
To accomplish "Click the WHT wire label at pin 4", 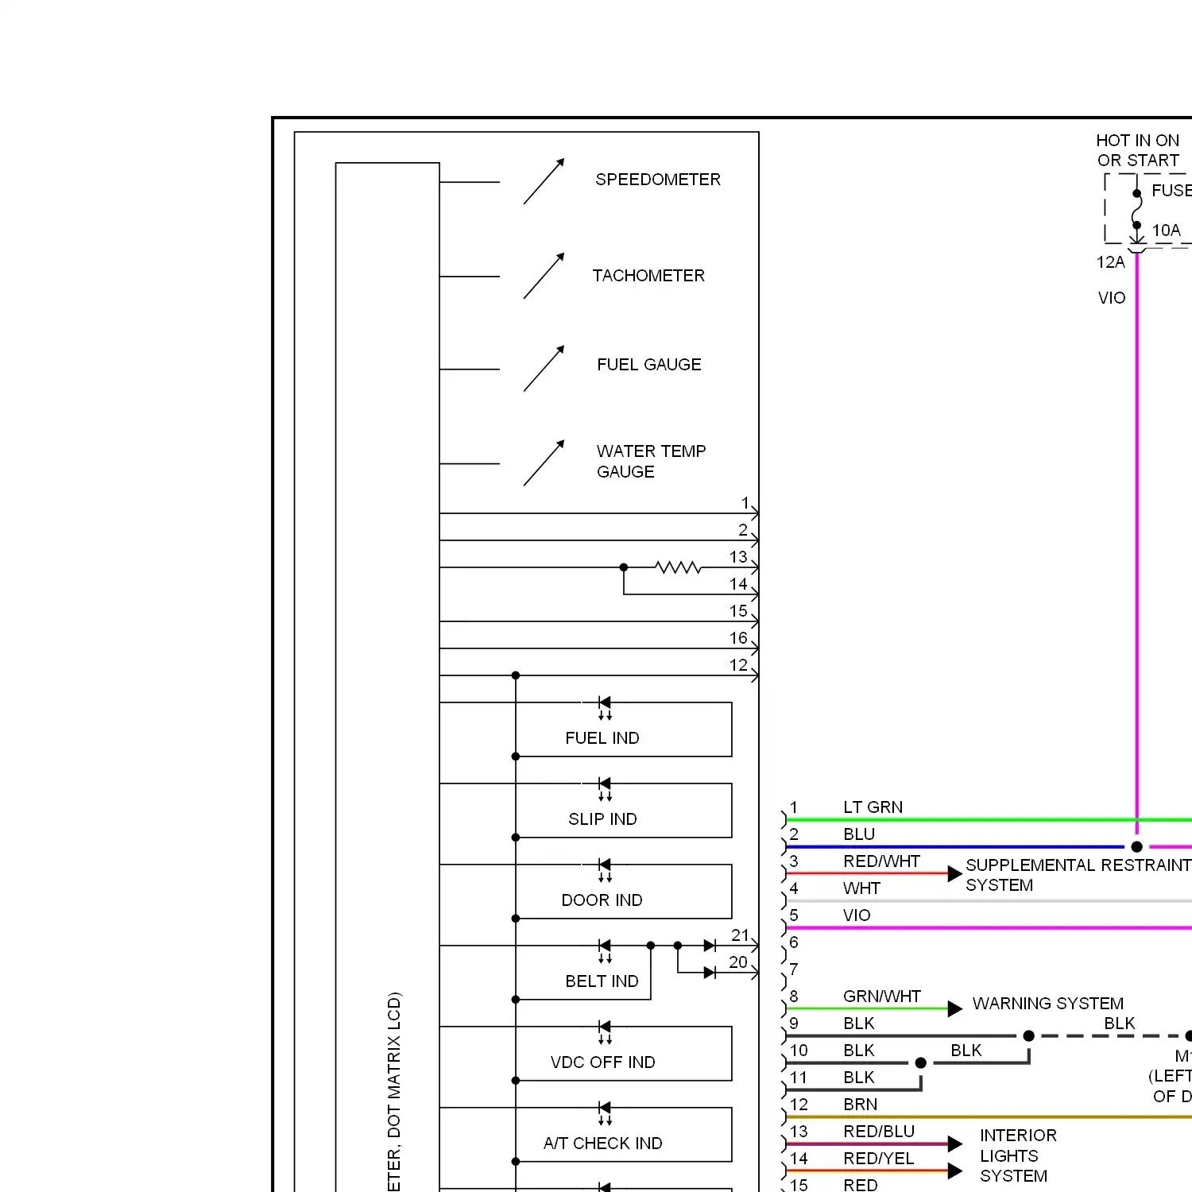I will tap(862, 888).
